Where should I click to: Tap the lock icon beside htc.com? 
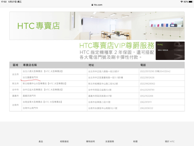click(92, 5)
